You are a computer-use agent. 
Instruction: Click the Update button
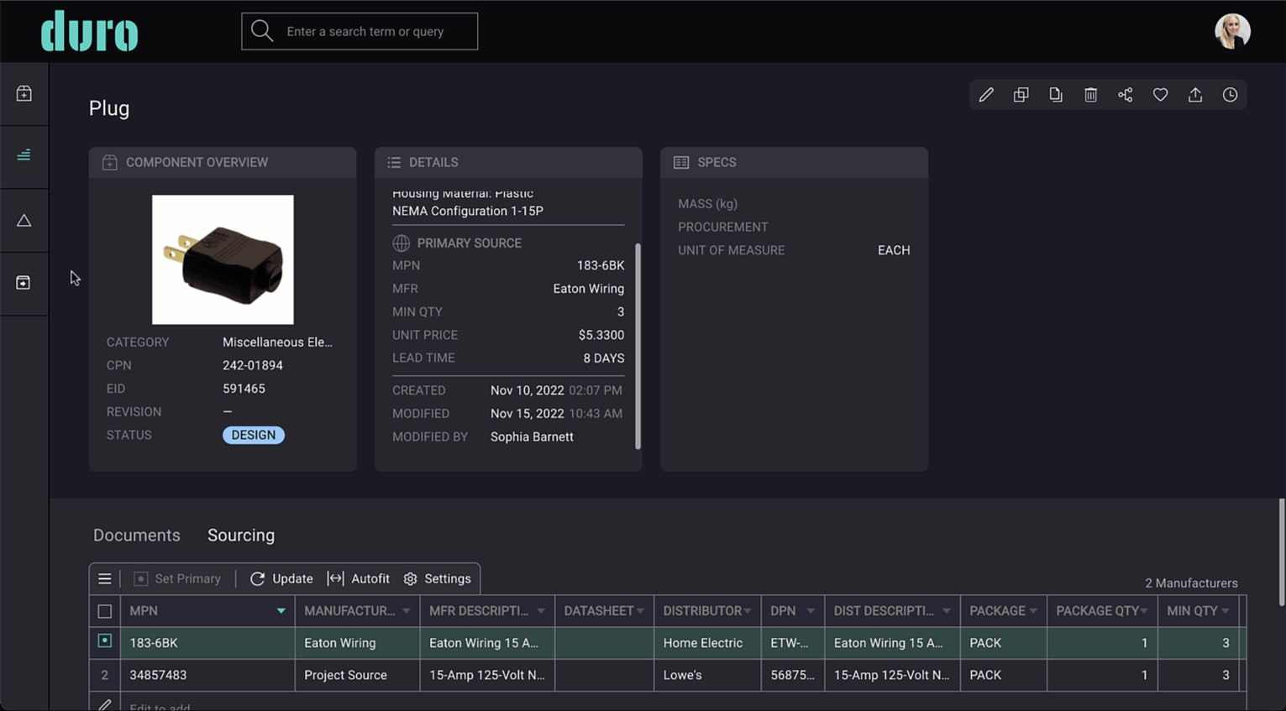click(281, 578)
